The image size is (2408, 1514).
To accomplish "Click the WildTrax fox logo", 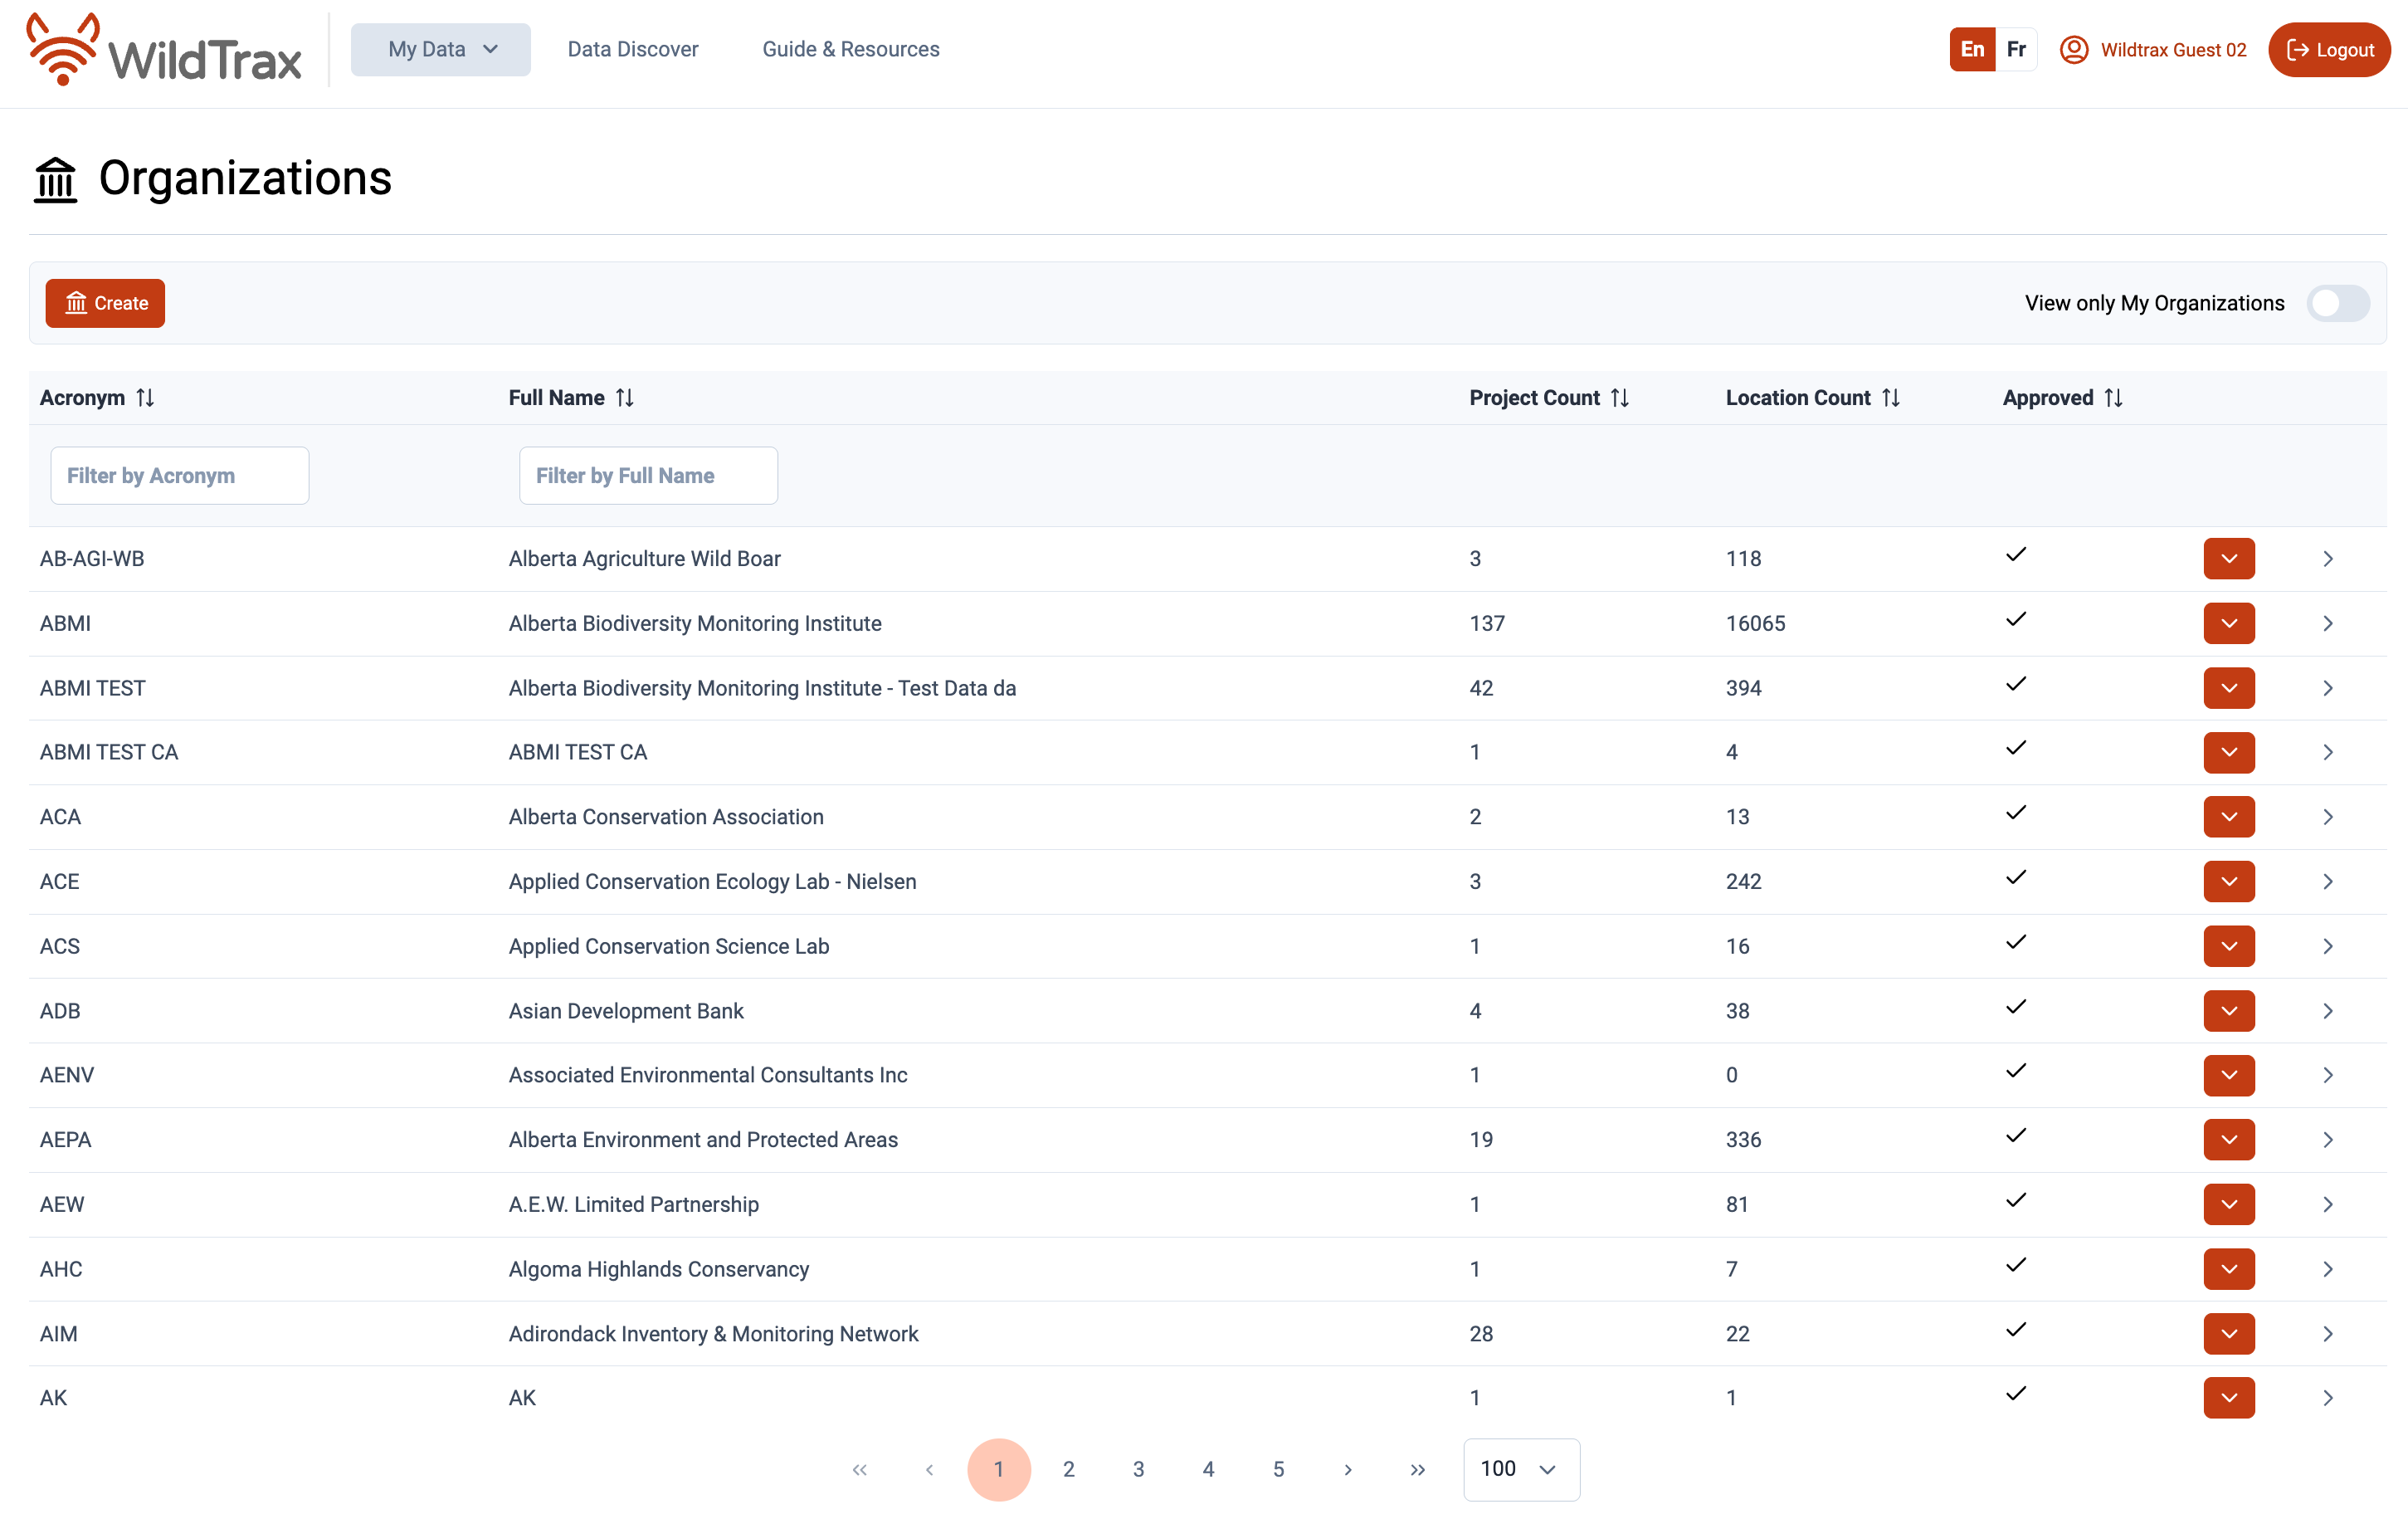I will point(62,50).
